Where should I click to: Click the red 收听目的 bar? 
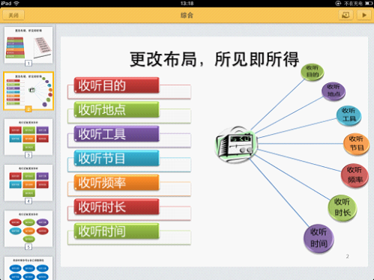click(x=116, y=85)
